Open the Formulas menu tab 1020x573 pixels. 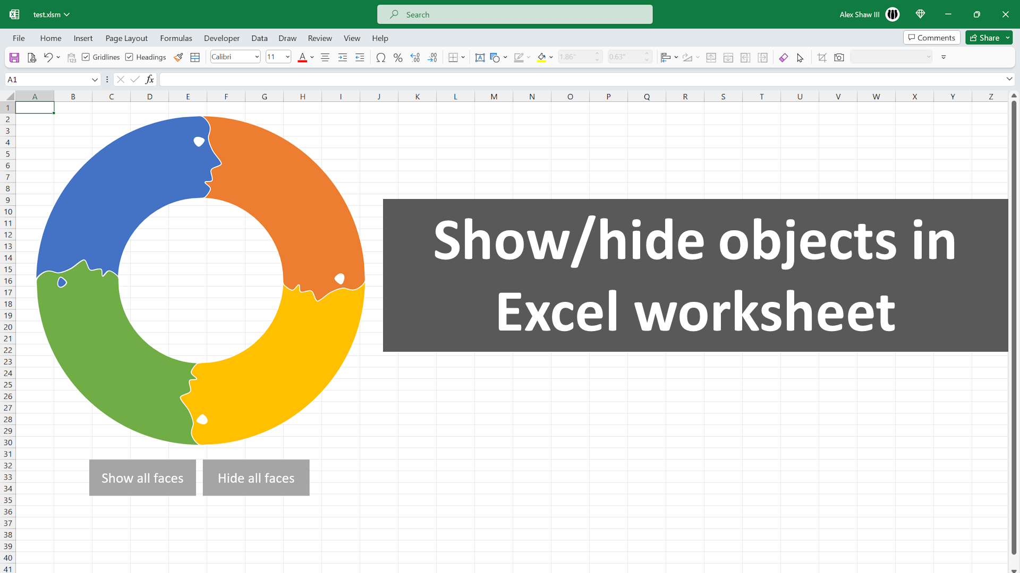tap(176, 38)
